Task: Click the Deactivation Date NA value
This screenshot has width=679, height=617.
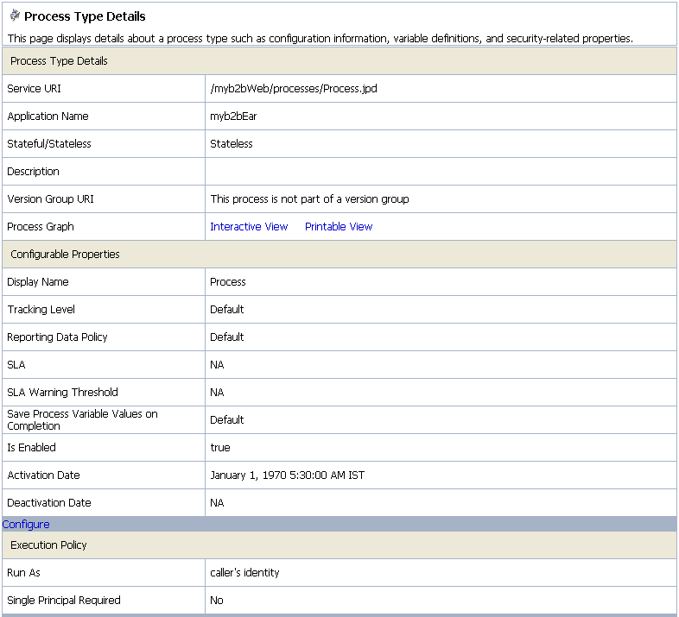Action: [217, 503]
